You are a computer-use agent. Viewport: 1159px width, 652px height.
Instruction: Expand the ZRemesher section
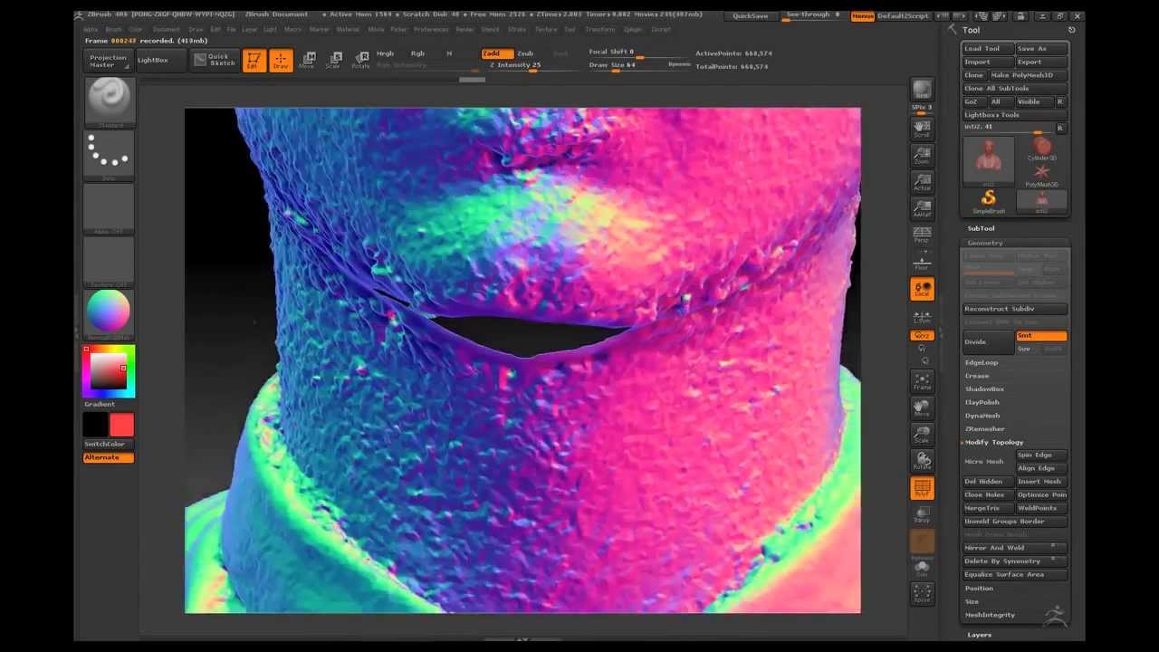[985, 429]
